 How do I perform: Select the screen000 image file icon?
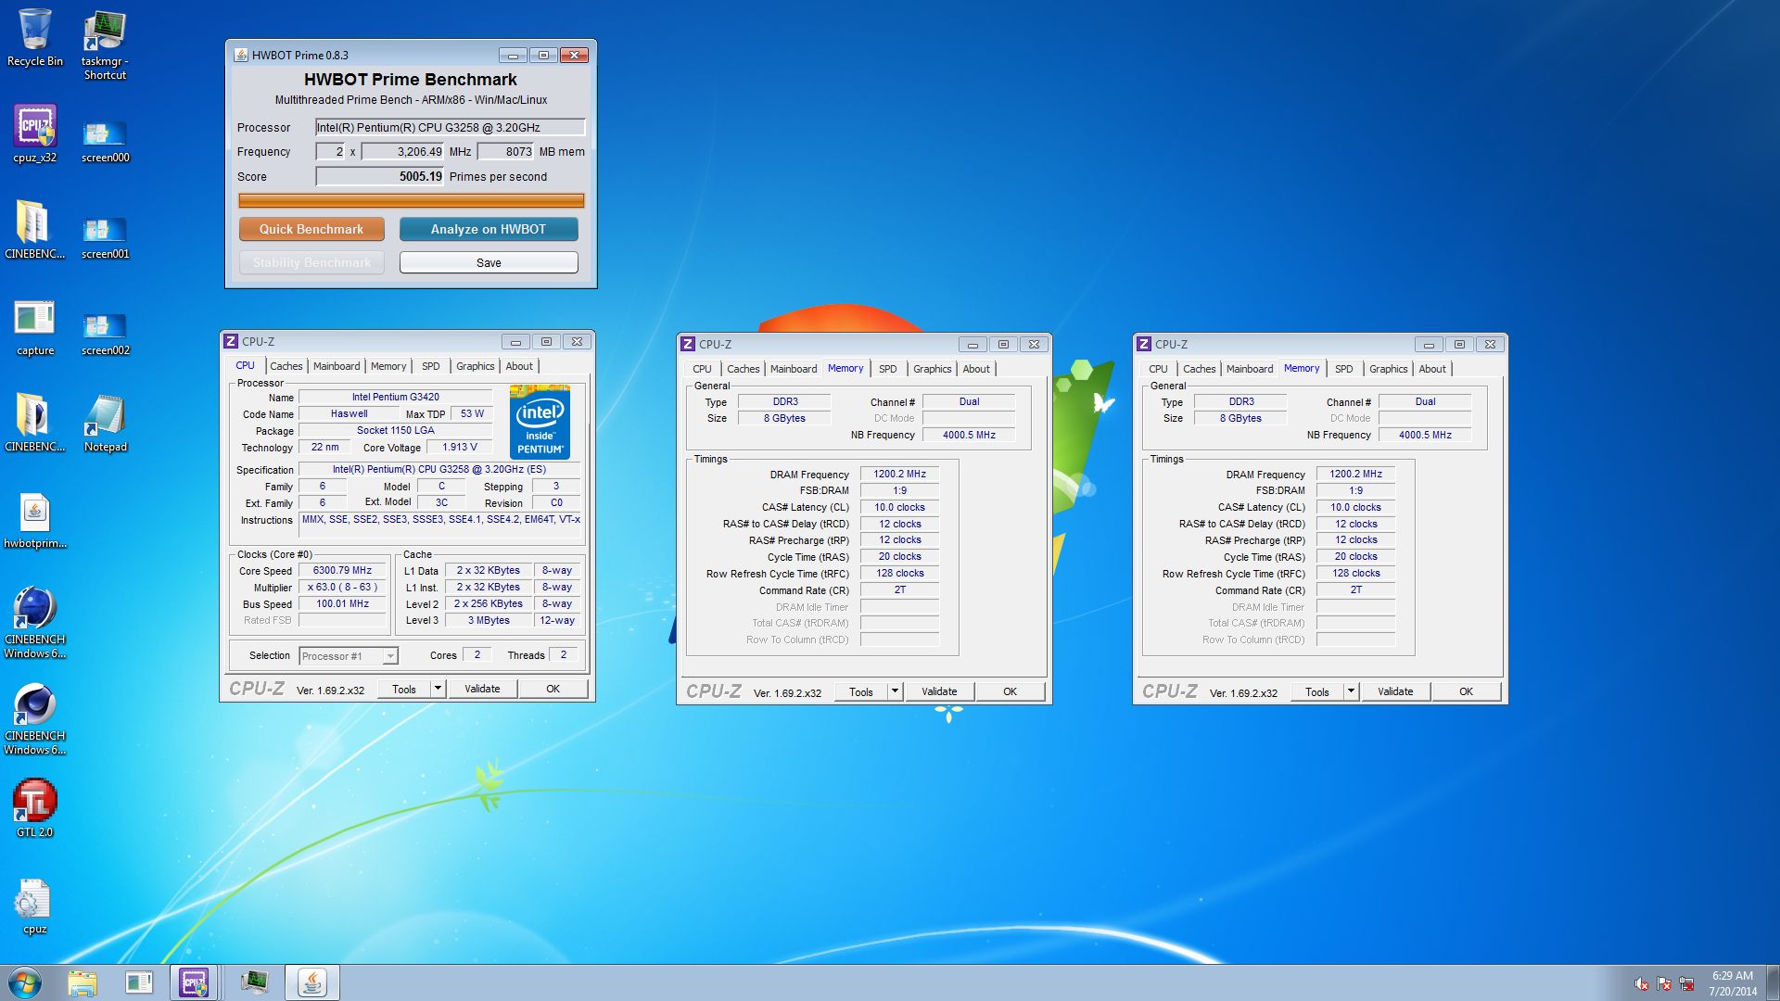(105, 142)
